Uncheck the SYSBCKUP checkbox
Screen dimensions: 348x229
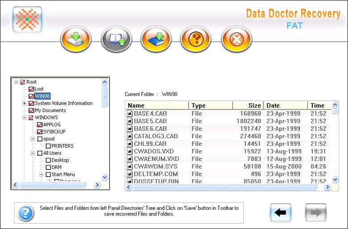coord(40,132)
